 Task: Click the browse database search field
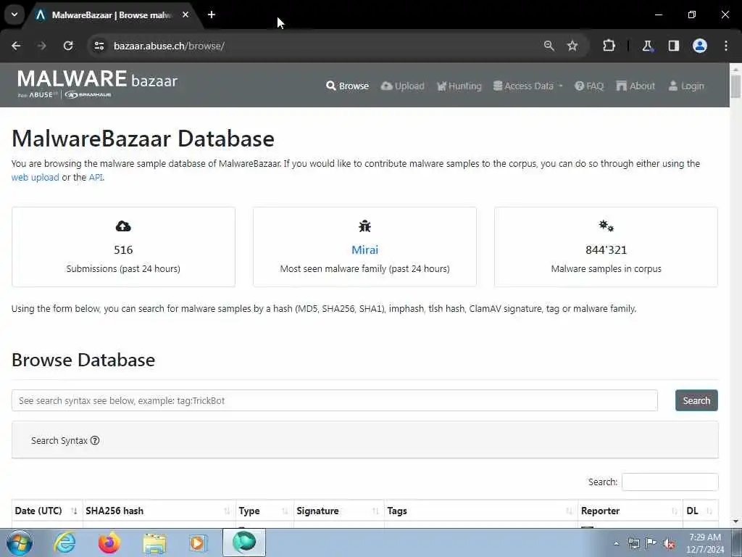335,400
